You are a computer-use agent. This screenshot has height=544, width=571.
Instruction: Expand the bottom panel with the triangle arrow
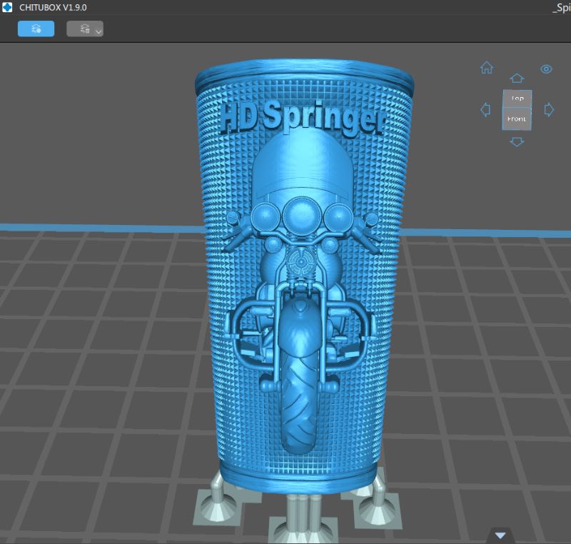tap(500, 535)
